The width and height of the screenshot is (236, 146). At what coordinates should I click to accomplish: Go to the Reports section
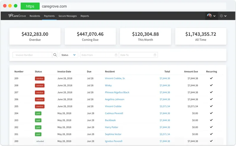point(85,16)
